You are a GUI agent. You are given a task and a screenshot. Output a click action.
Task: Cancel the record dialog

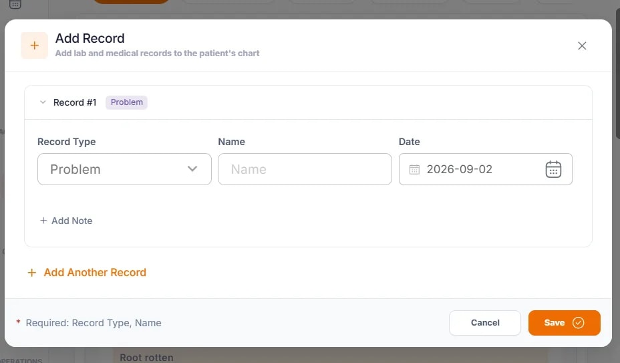[x=485, y=323]
